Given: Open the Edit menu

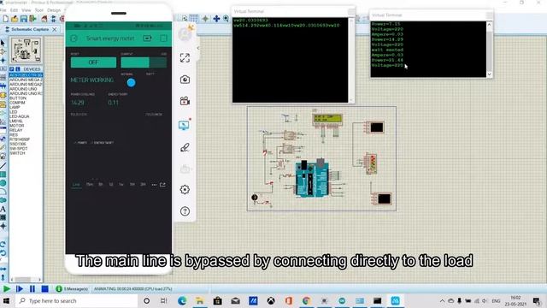Looking at the screenshot, I should pos(14,10).
